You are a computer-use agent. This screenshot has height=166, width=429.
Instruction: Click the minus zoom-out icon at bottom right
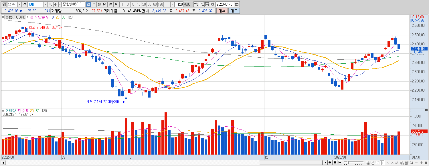click(416, 163)
